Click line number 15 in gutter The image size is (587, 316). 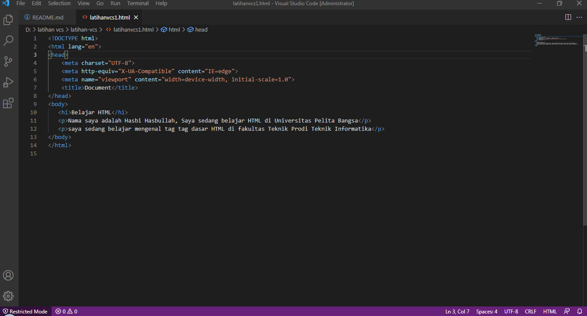pyautogui.click(x=34, y=153)
